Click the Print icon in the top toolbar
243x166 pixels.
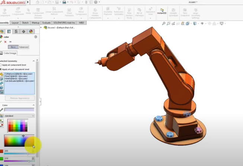(64, 2)
